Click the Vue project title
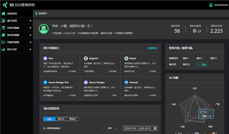The height and width of the screenshot is (134, 229). (51, 58)
